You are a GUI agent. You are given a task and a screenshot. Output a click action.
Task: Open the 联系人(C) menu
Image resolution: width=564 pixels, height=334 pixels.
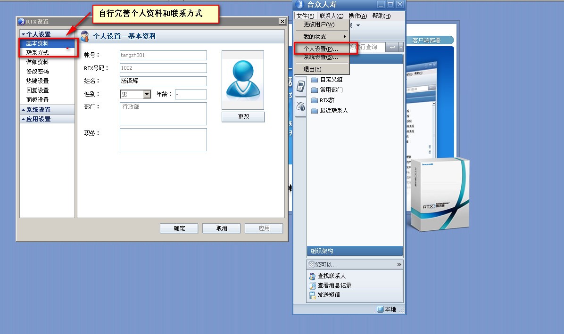331,16
